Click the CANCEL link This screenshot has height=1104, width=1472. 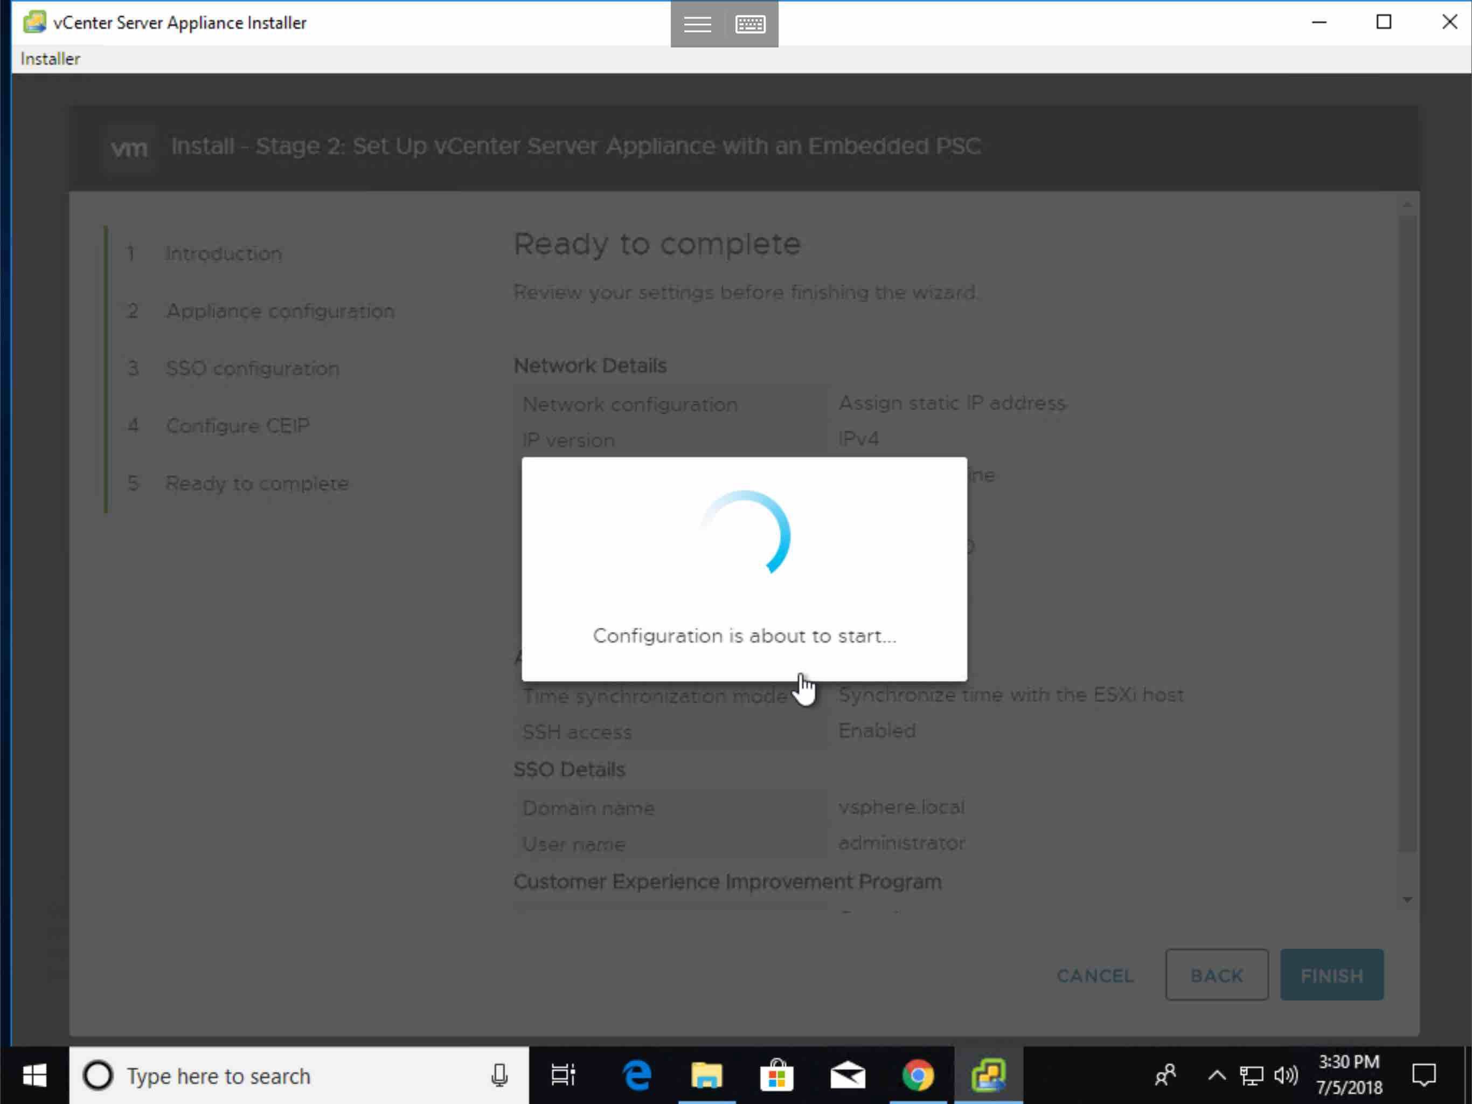(1095, 976)
